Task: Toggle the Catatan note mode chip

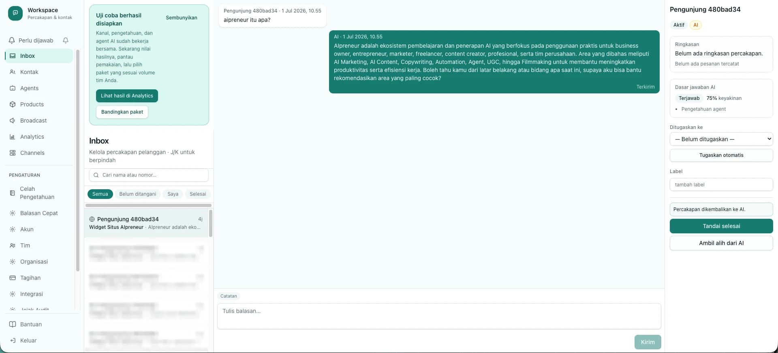Action: tap(229, 296)
